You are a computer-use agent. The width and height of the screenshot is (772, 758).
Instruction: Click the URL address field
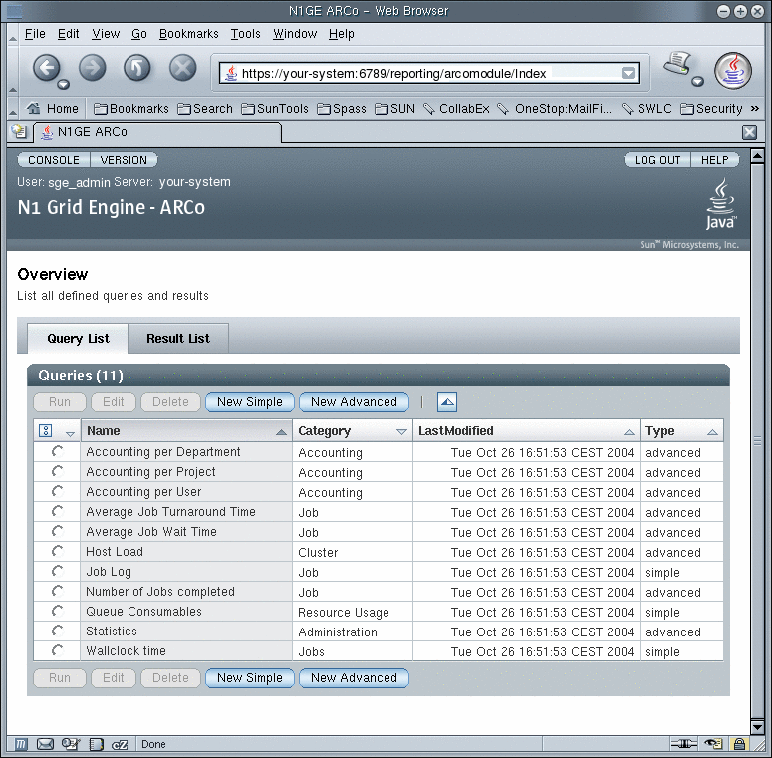428,73
